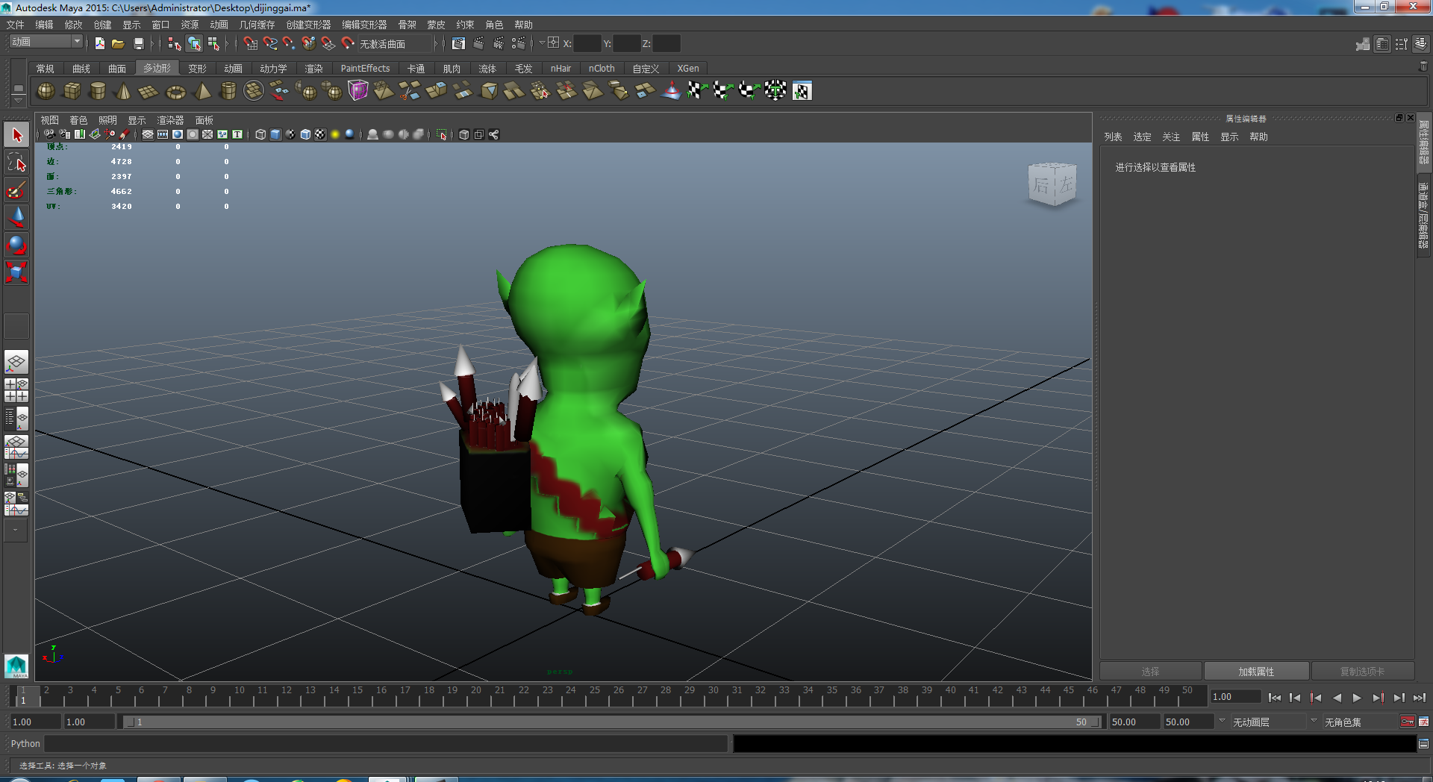Pick the Rotate tool sphere icon
Viewport: 1433px width, 782px height.
pos(16,245)
